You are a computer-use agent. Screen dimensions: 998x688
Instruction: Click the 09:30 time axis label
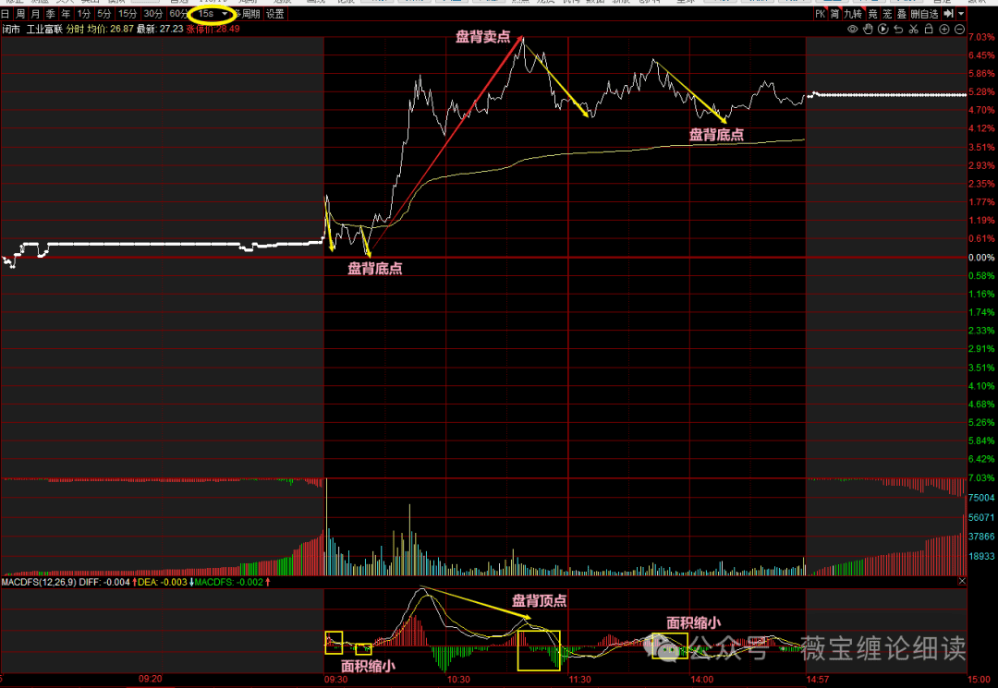click(x=335, y=679)
